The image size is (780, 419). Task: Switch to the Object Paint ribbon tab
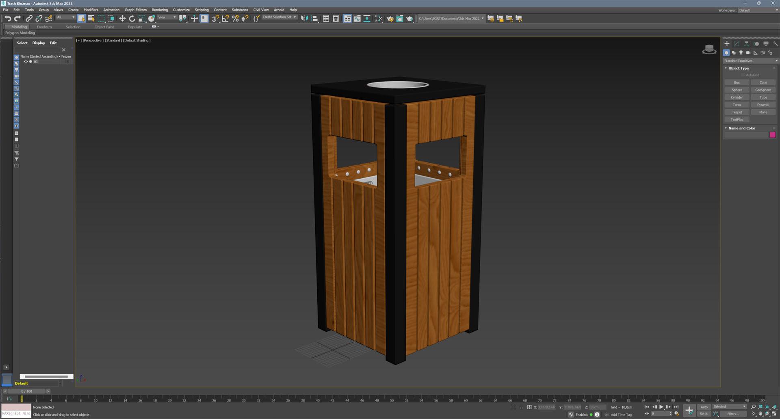point(104,27)
